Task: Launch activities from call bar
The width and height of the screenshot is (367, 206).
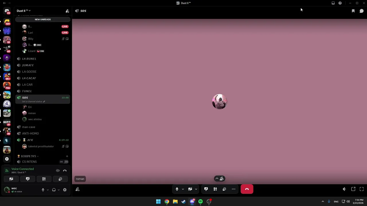Action: point(215,189)
